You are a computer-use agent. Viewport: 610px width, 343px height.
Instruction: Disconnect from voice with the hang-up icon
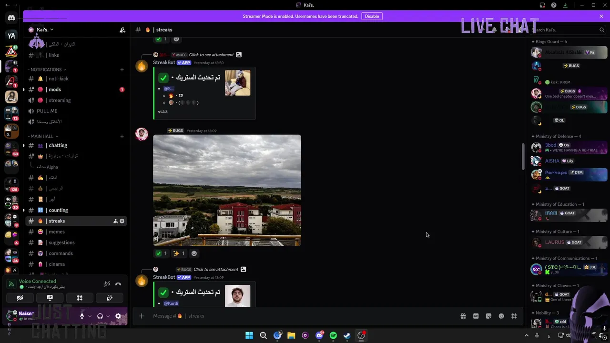tap(118, 284)
